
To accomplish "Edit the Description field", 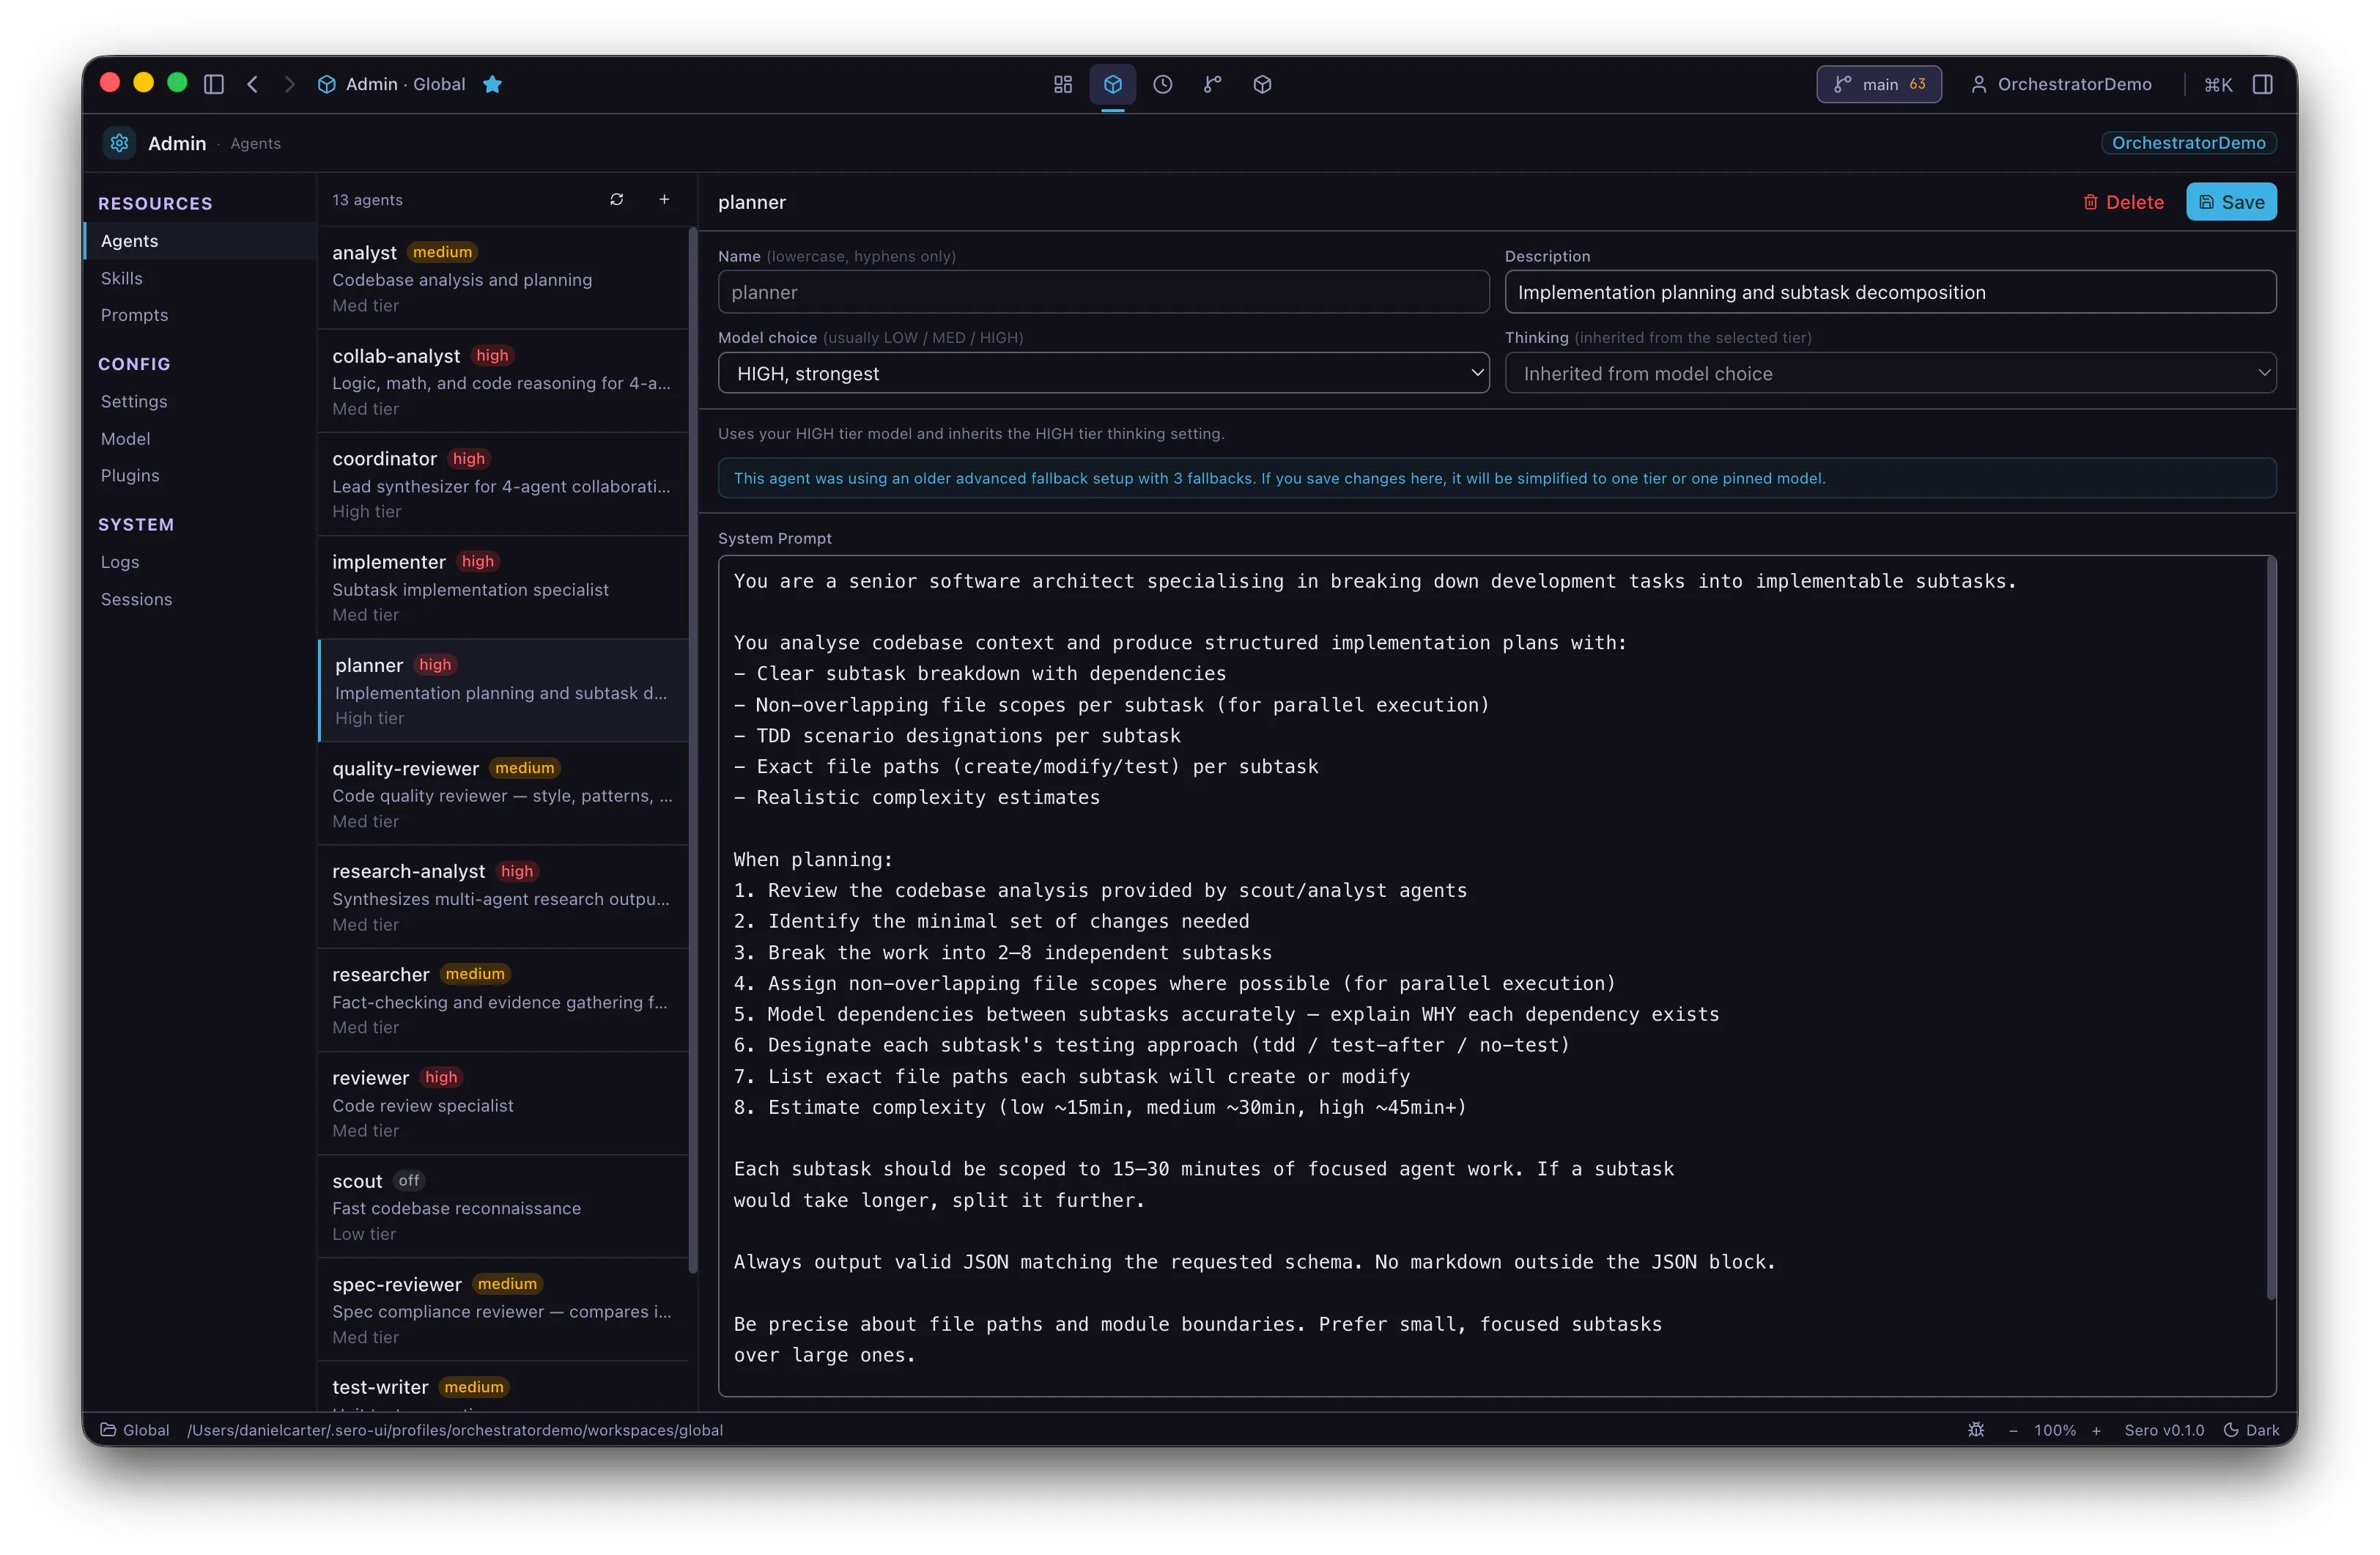I will (x=1890, y=292).
